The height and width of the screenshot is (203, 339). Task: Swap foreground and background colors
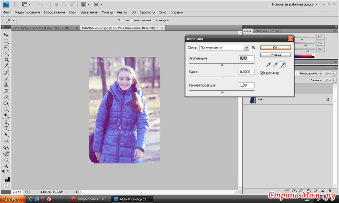[8, 171]
